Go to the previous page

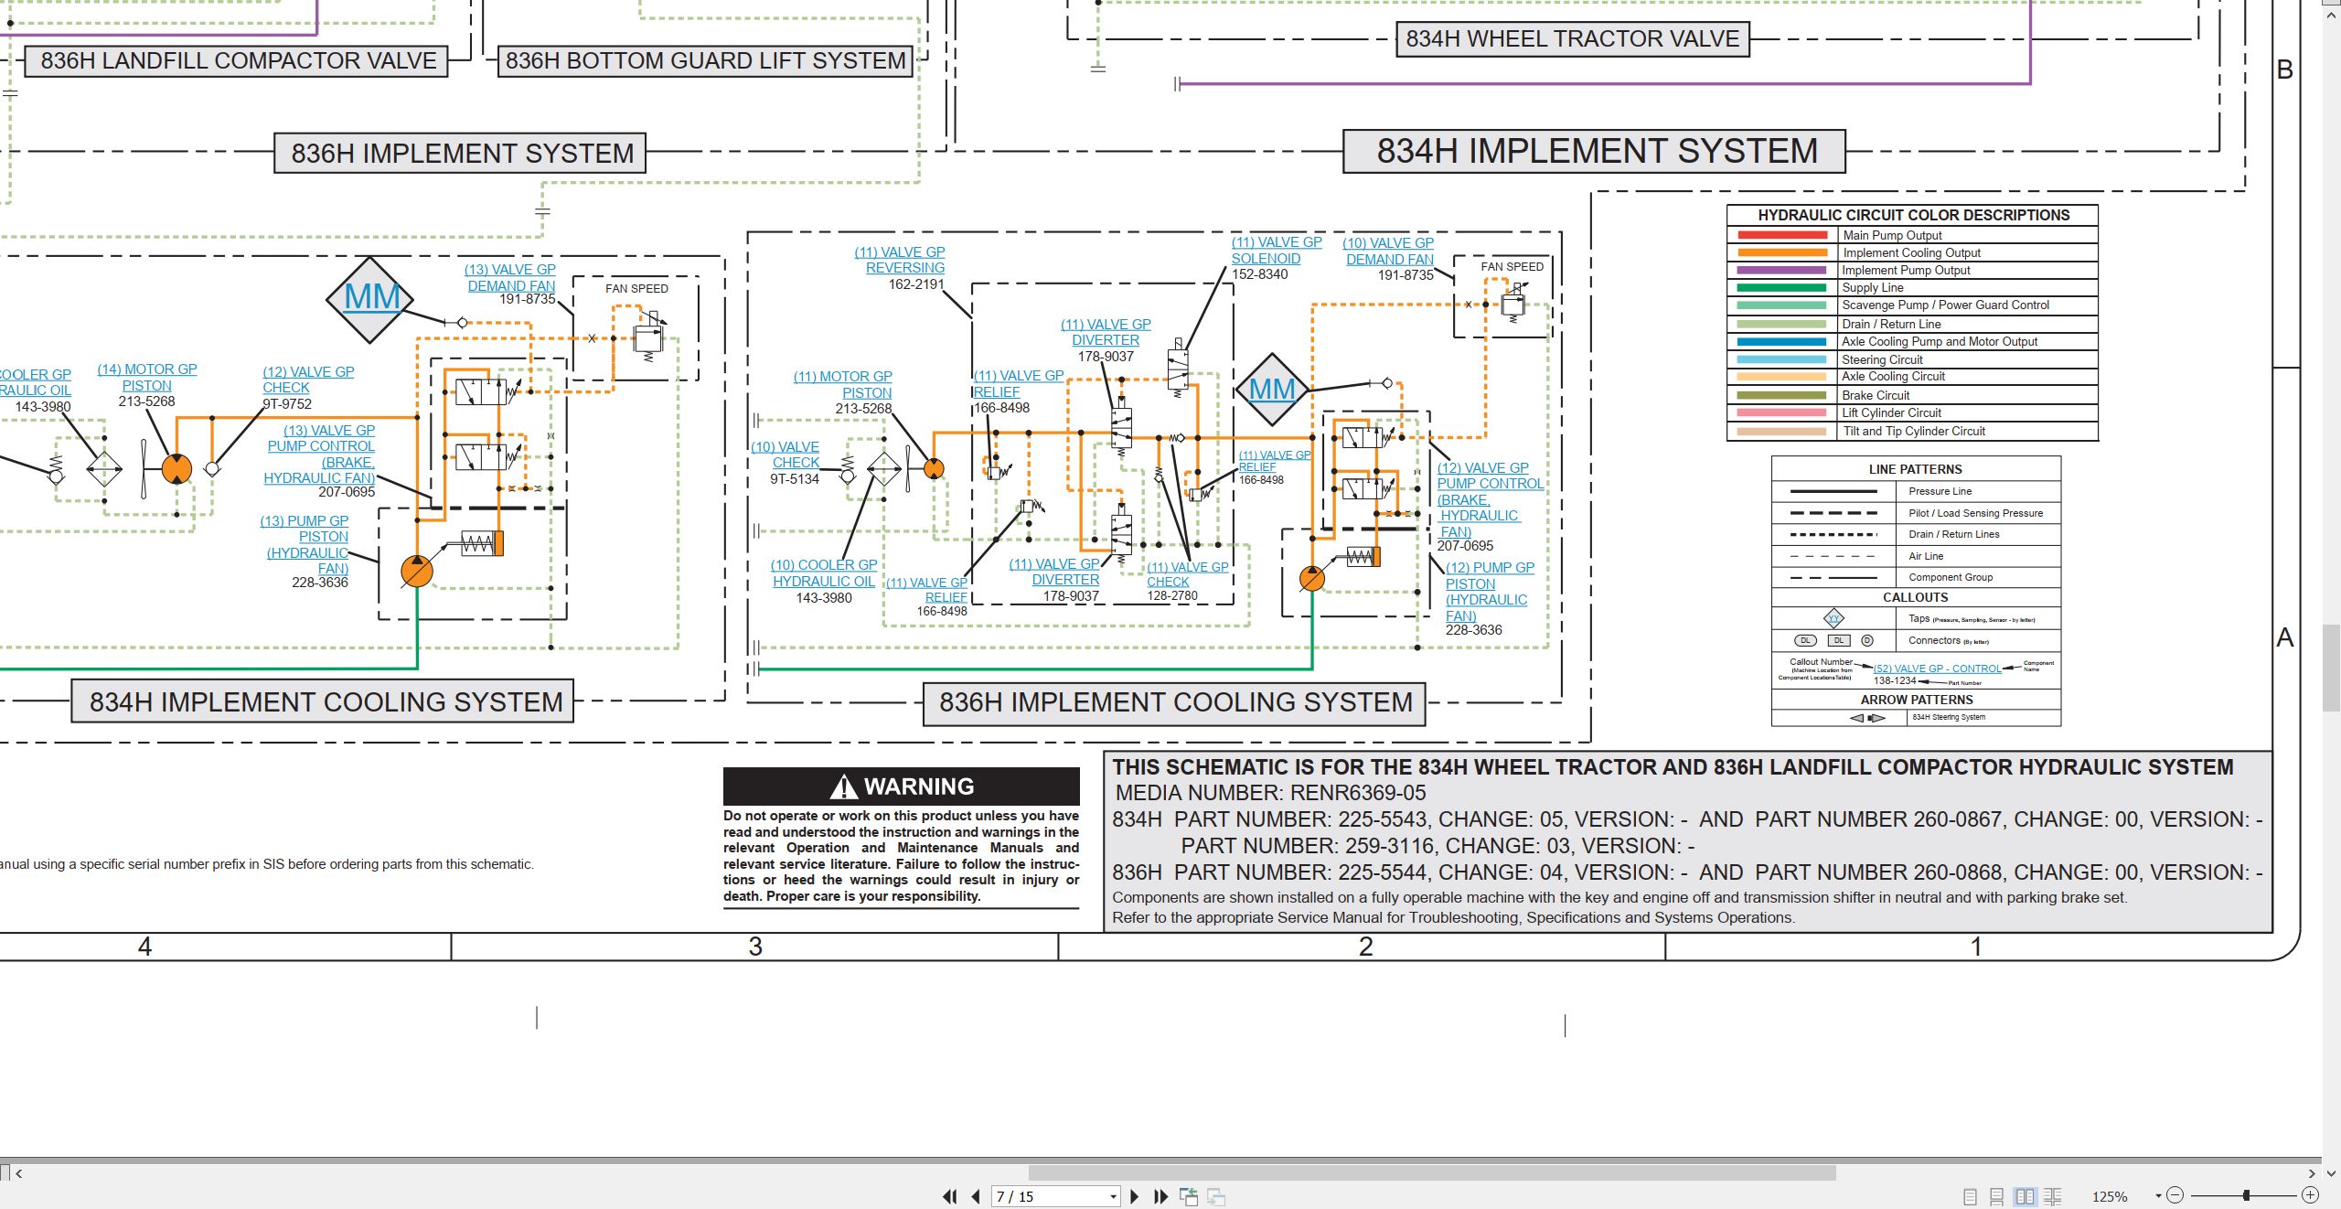[976, 1196]
